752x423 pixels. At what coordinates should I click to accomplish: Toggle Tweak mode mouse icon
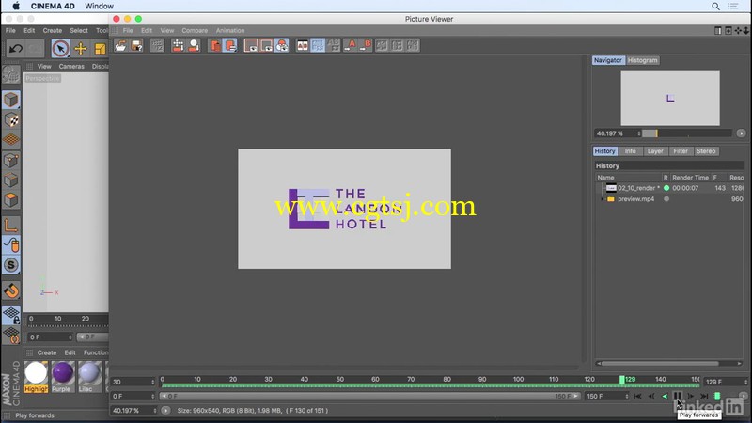pos(11,244)
